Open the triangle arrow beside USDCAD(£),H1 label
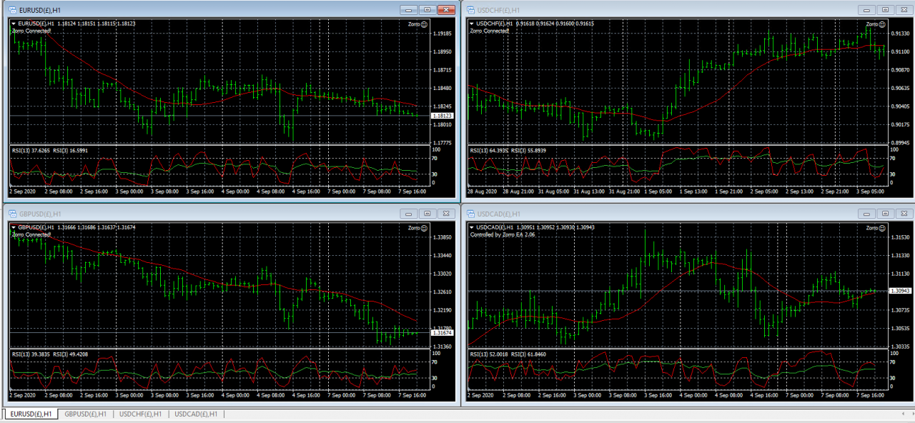915x423 pixels. (472, 227)
